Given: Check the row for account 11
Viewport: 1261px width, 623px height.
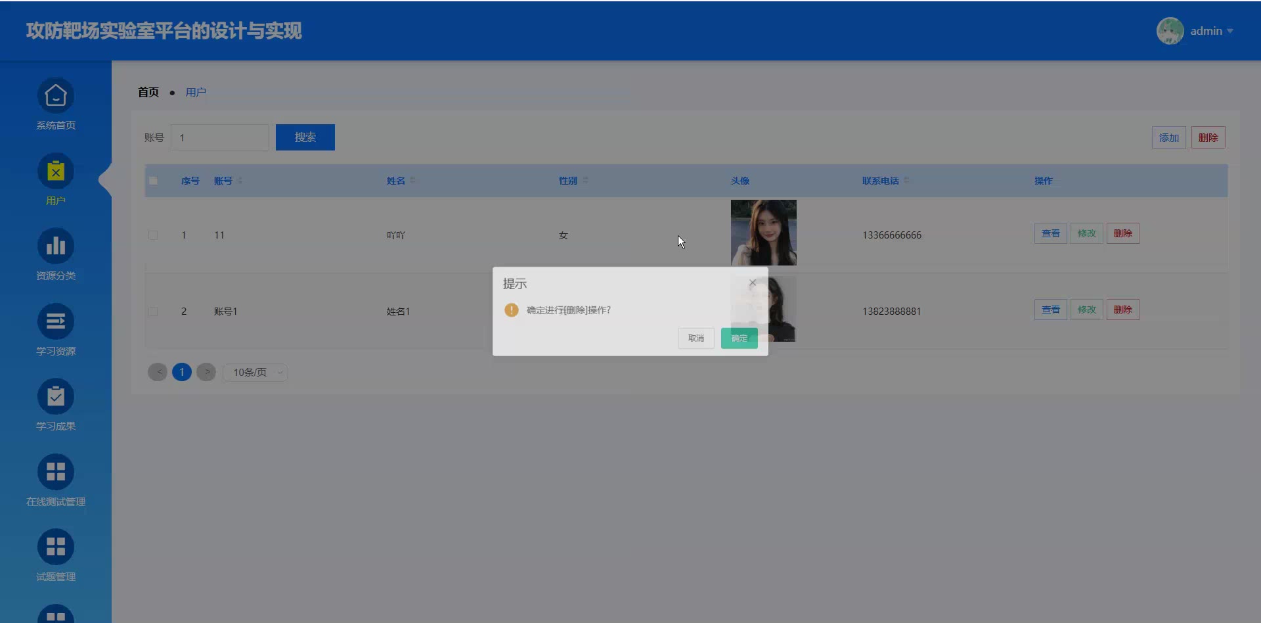Looking at the screenshot, I should 153,235.
